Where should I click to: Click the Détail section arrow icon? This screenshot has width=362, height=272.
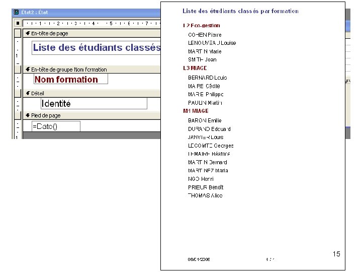(x=28, y=93)
